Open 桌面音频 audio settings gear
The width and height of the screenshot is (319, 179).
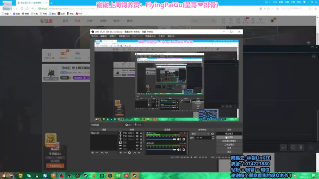pyautogui.click(x=184, y=150)
